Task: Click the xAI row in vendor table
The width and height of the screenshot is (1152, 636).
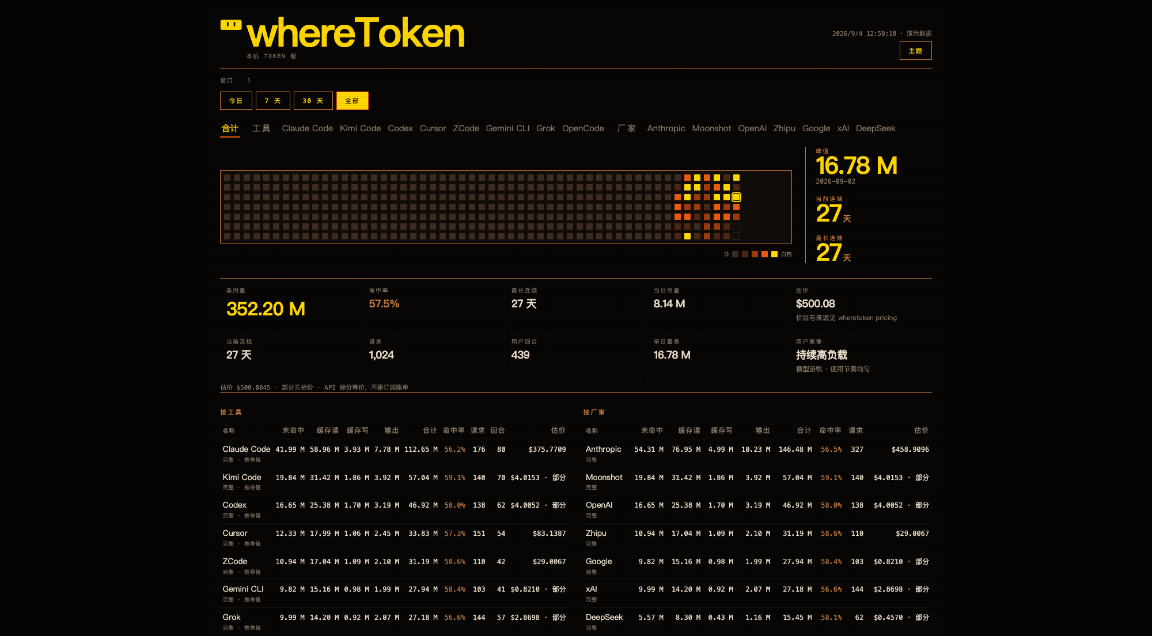Action: (x=757, y=593)
